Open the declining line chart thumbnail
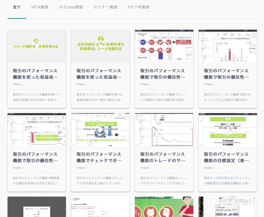Screen dimensions: 264x217 pos(164,129)
